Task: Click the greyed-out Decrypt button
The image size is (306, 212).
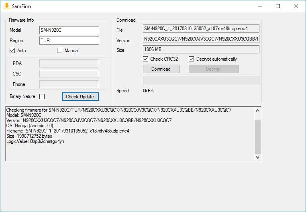Action: (x=214, y=69)
